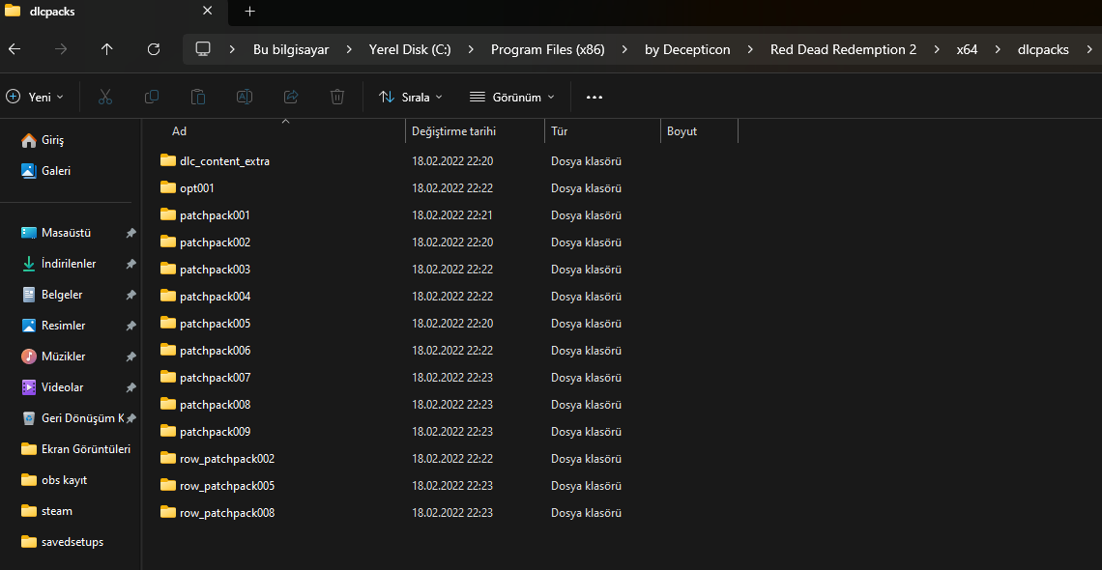
Task: Click the Rename icon in toolbar
Action: 245,97
